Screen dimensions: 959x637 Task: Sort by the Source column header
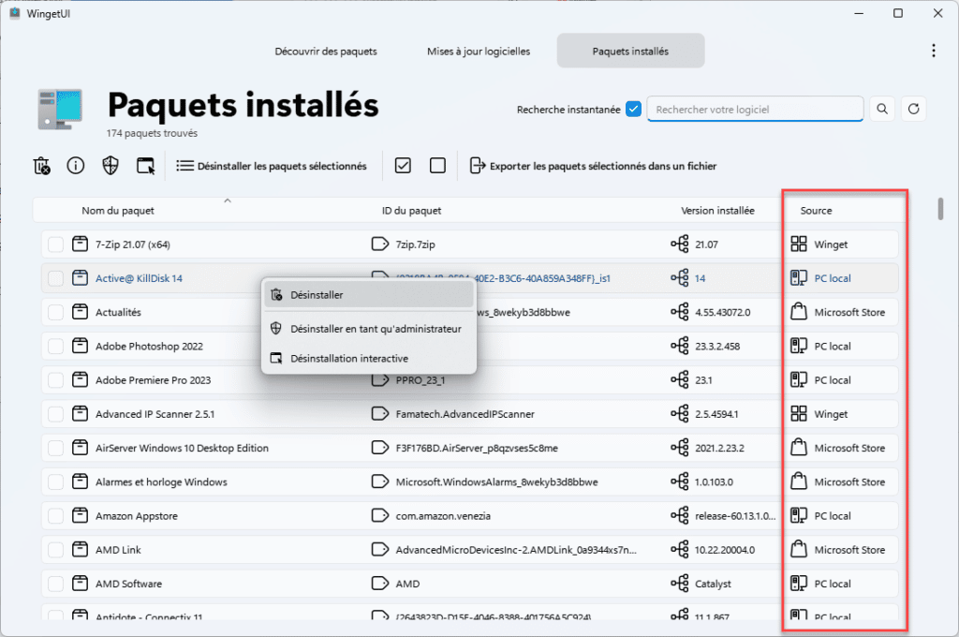pyautogui.click(x=816, y=211)
